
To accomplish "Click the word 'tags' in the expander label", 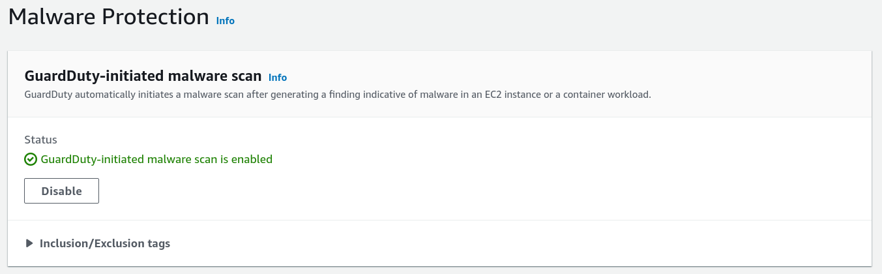I will 158,243.
